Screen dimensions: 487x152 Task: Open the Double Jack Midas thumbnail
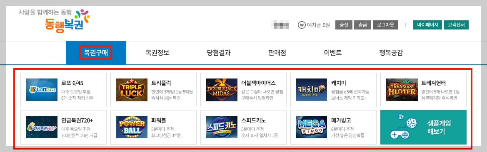[222, 90]
